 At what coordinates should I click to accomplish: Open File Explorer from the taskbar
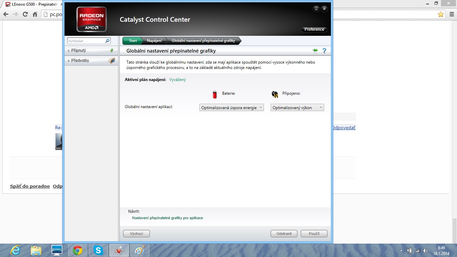point(36,250)
